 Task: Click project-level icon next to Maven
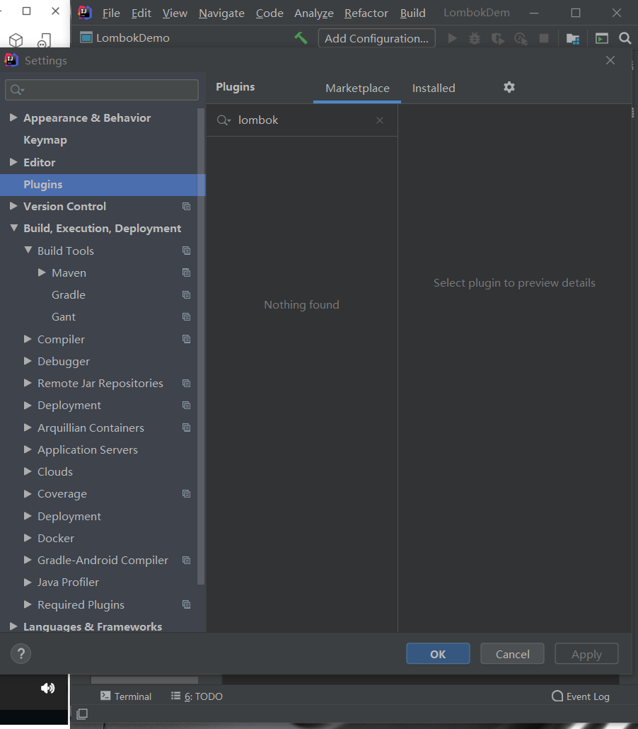tap(186, 273)
